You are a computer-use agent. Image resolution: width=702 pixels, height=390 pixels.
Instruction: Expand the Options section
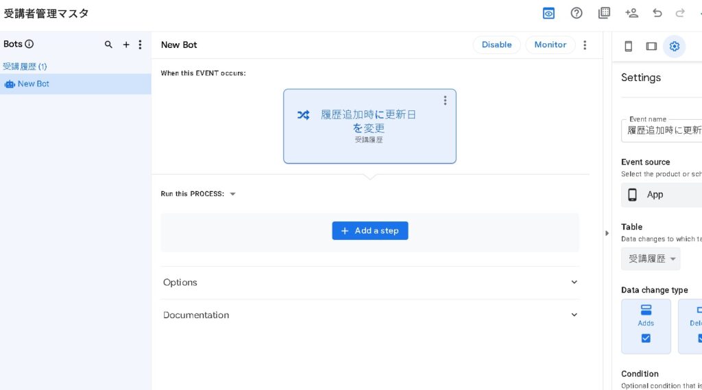point(370,282)
